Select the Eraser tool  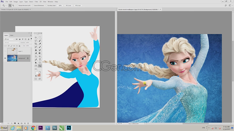(36, 53)
